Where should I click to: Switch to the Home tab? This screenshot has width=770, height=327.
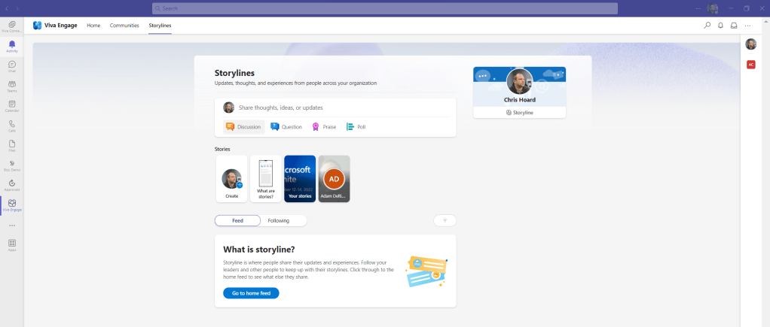[93, 26]
